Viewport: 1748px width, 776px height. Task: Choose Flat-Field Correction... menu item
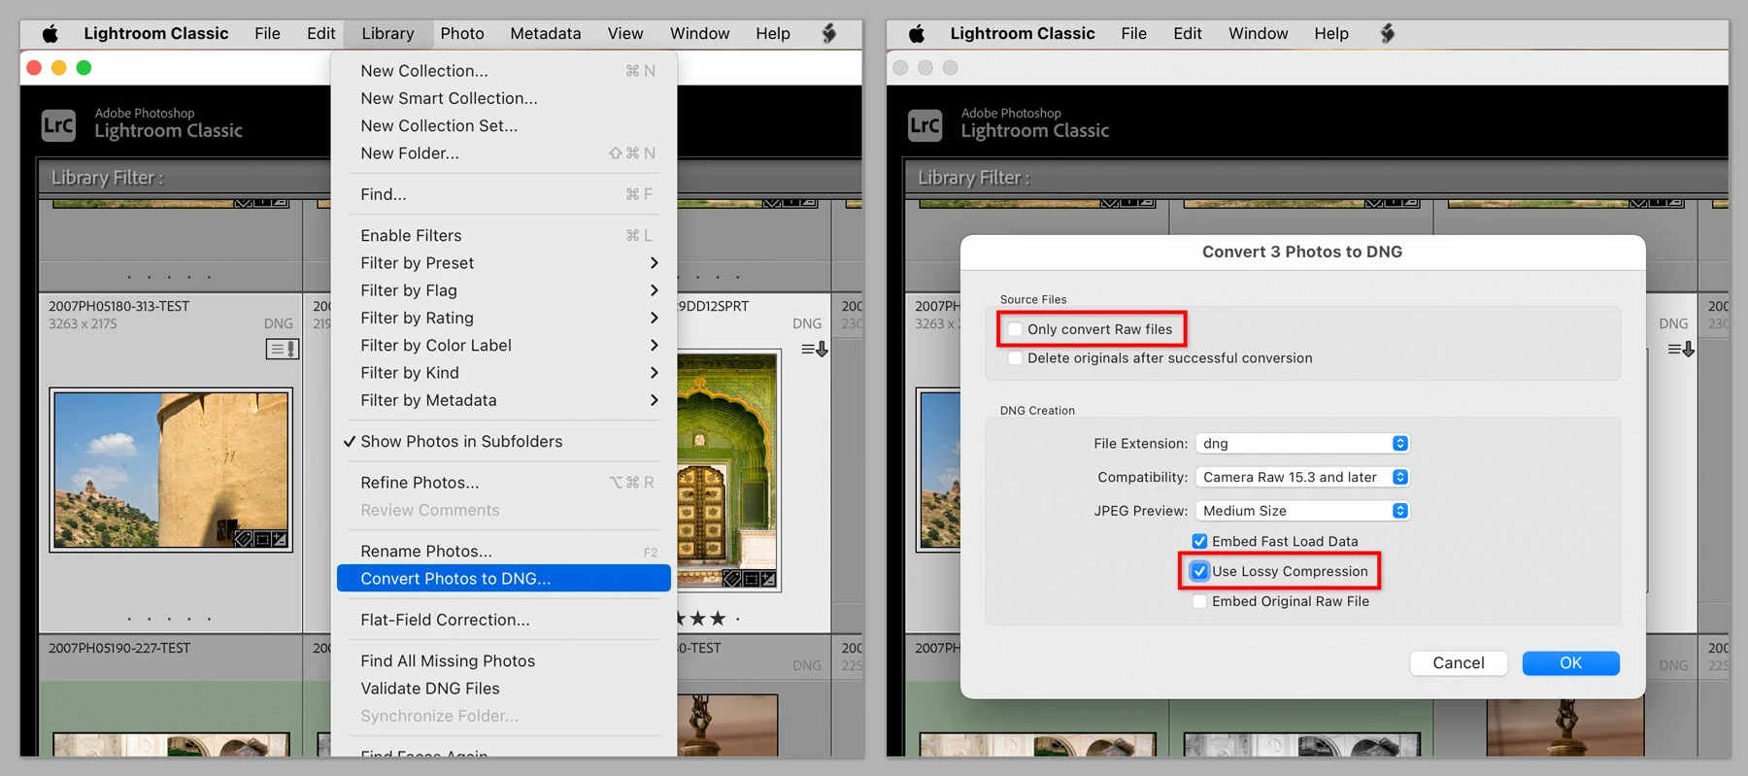pos(503,620)
